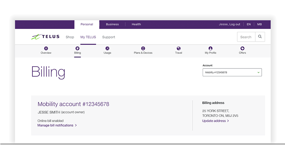Open the Plans & Devices phone icon

pos(143,49)
